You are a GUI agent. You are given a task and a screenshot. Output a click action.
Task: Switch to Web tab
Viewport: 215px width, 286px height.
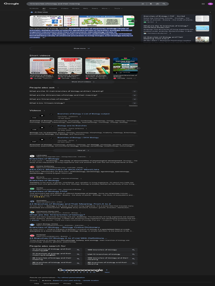86,8
